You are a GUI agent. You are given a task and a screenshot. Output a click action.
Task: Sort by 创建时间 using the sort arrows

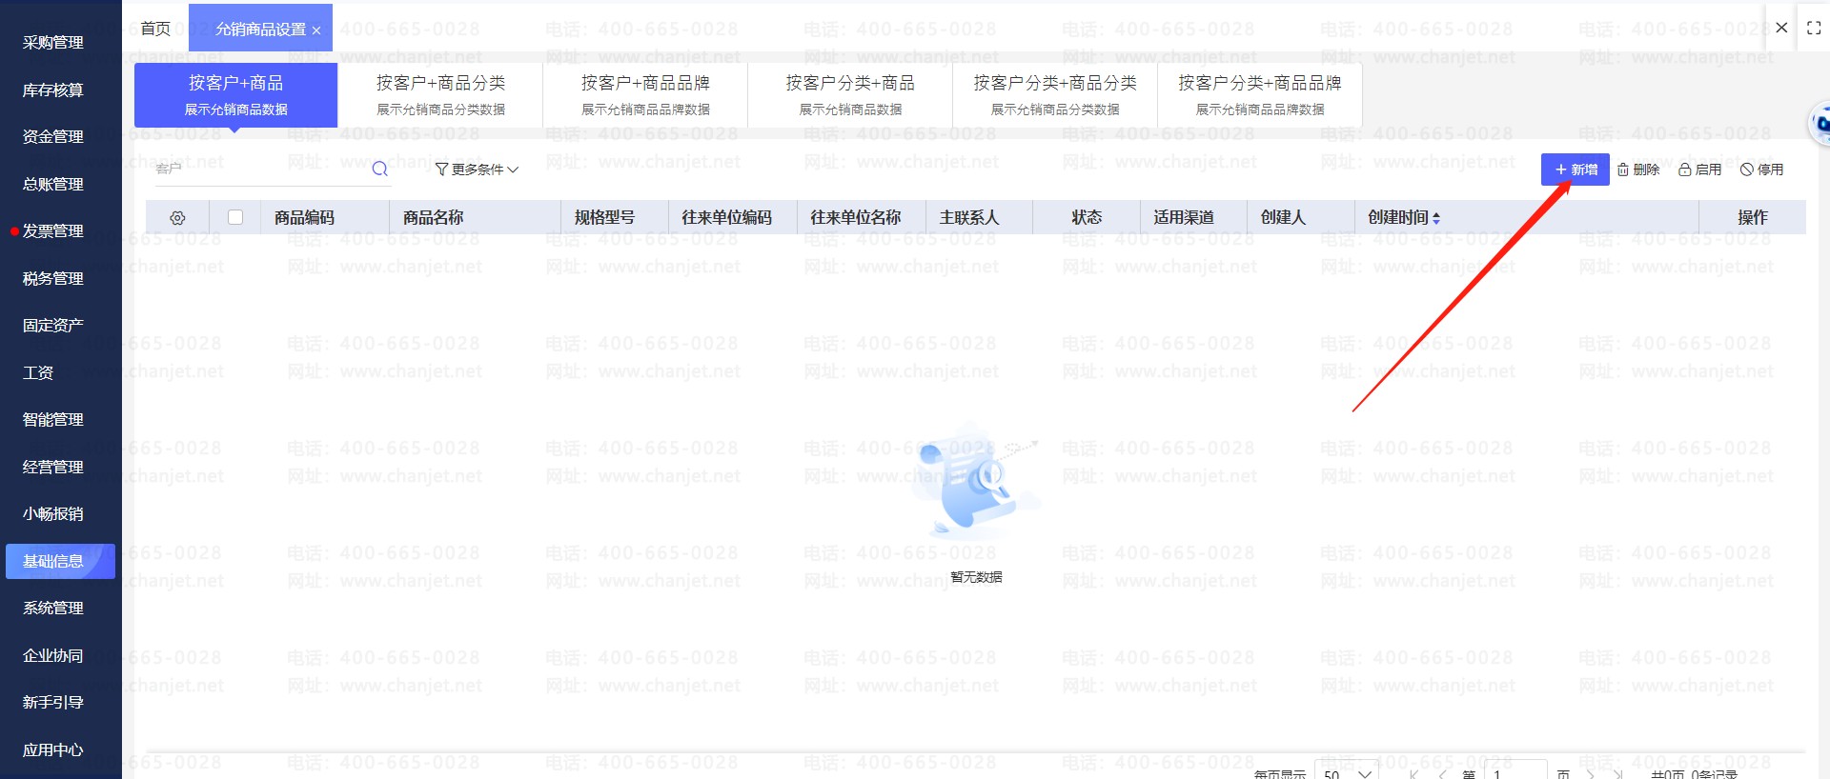coord(1436,218)
